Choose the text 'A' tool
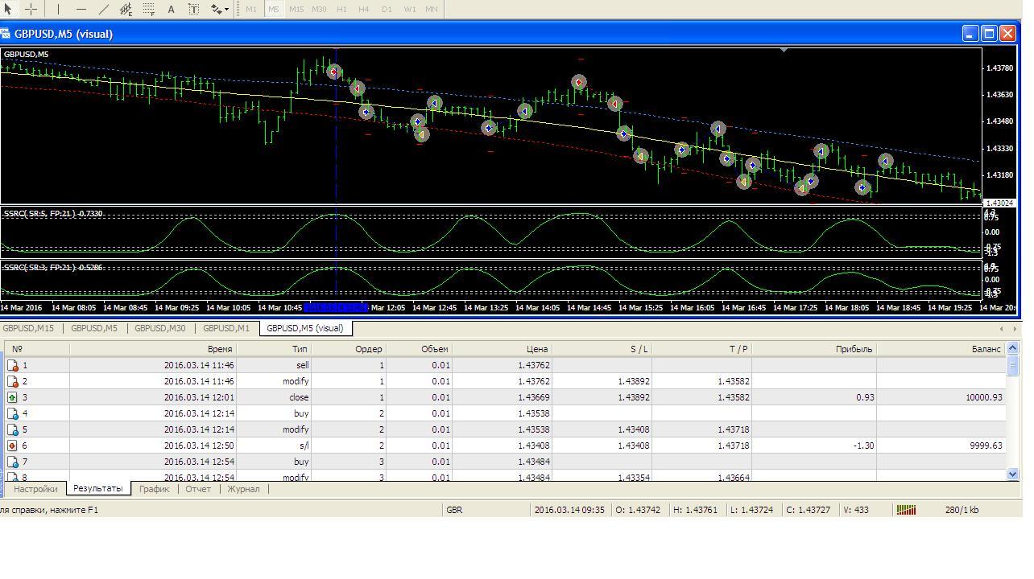This screenshot has height=579, width=1034. click(172, 9)
